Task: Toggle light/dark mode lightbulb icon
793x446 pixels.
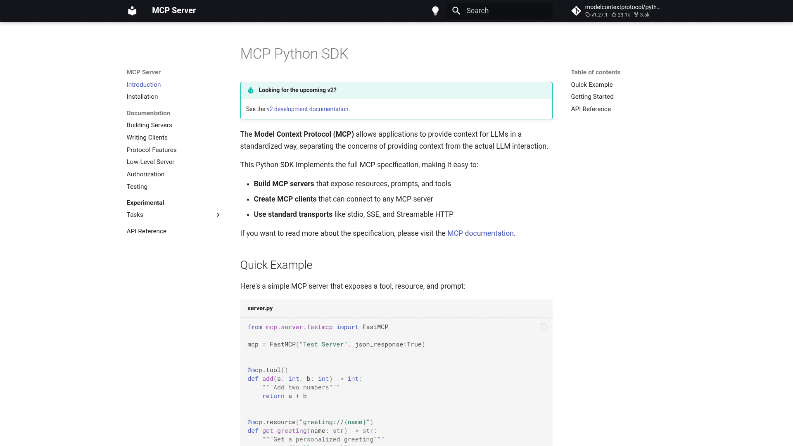Action: tap(435, 11)
